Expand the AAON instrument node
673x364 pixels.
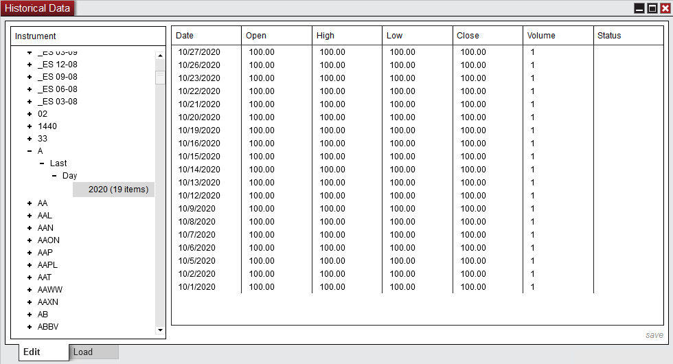30,240
